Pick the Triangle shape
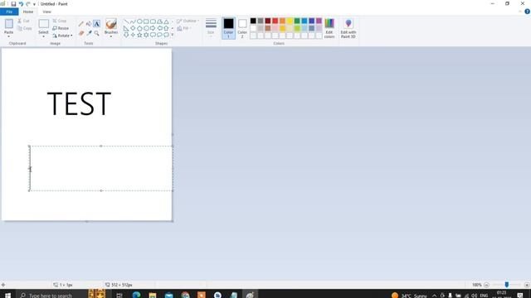 tap(166, 22)
